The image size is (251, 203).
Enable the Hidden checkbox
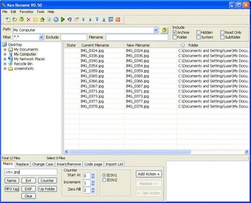(x=198, y=32)
